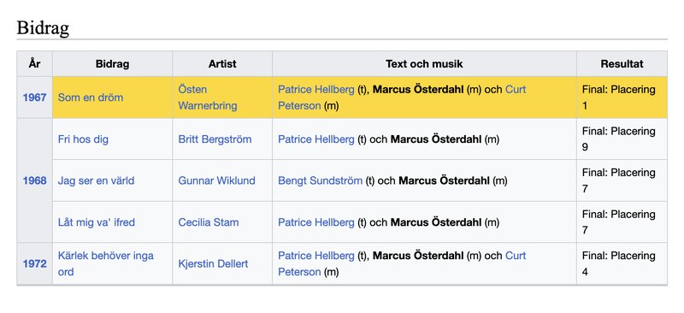Open the 1972 year link
Image resolution: width=684 pixels, height=313 pixels.
[x=34, y=263]
